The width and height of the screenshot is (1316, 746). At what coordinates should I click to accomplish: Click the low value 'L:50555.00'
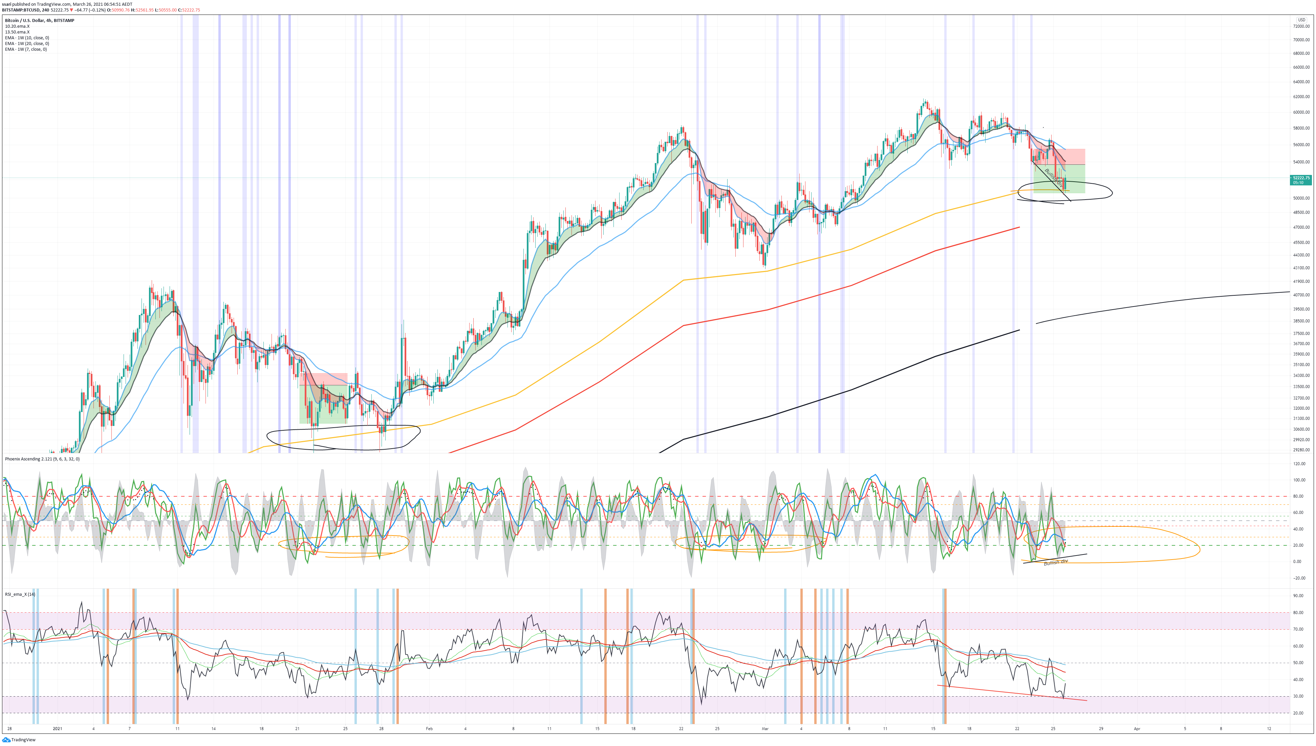coord(166,10)
